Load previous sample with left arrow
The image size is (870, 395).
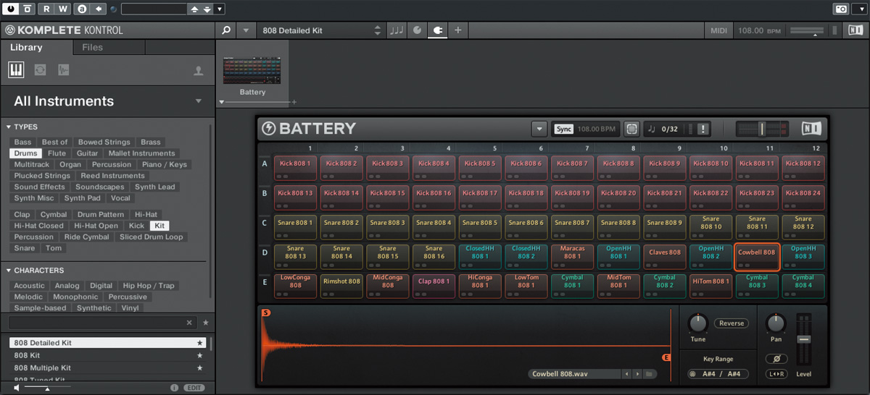pos(626,374)
